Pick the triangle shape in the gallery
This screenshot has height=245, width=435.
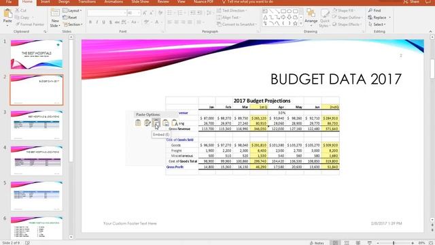pos(265,18)
